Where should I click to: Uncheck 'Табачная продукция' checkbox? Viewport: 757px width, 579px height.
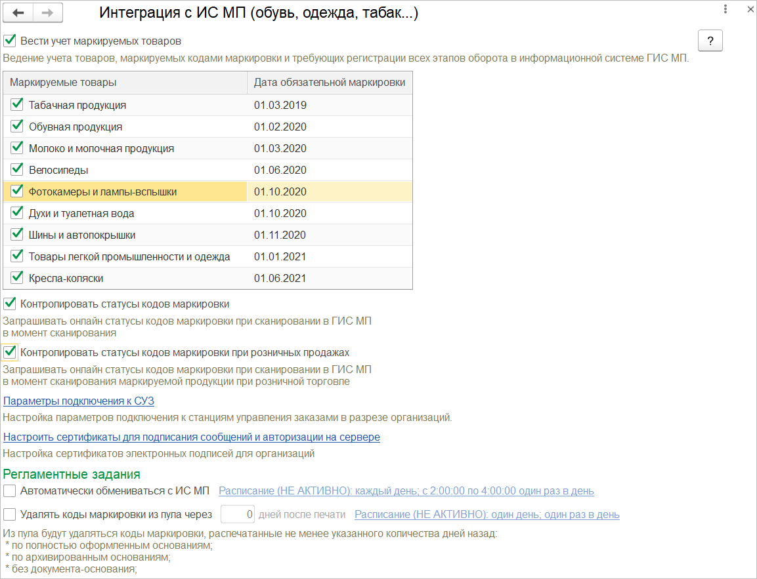point(17,104)
